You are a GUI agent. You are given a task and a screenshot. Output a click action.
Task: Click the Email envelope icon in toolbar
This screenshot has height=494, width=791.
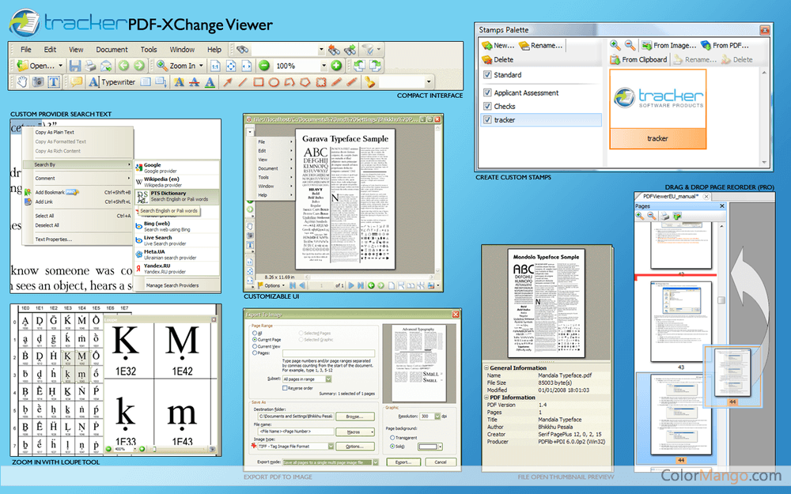point(106,66)
